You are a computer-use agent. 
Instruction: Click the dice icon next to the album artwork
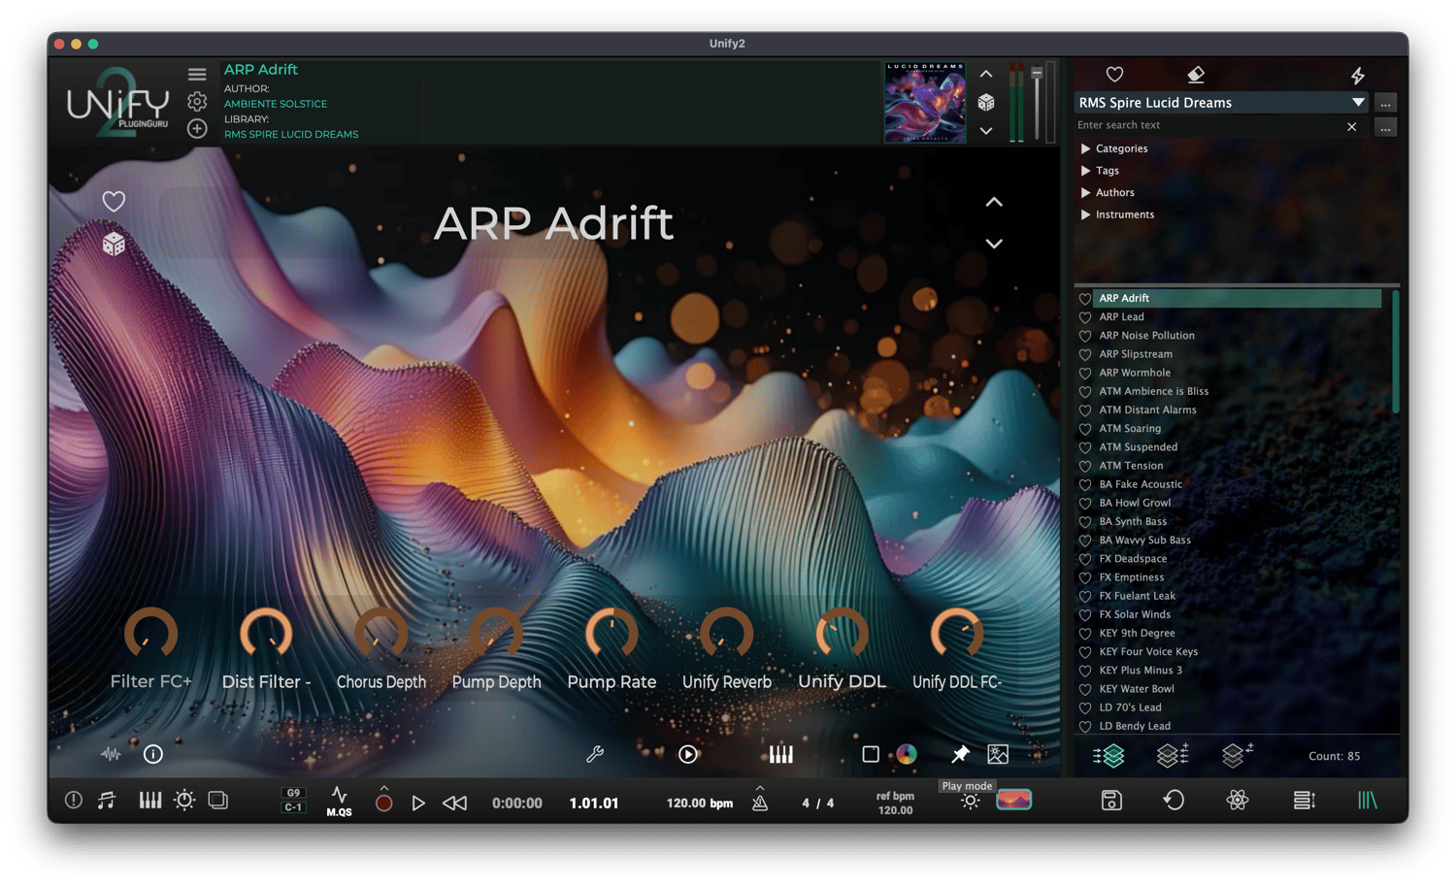(986, 102)
